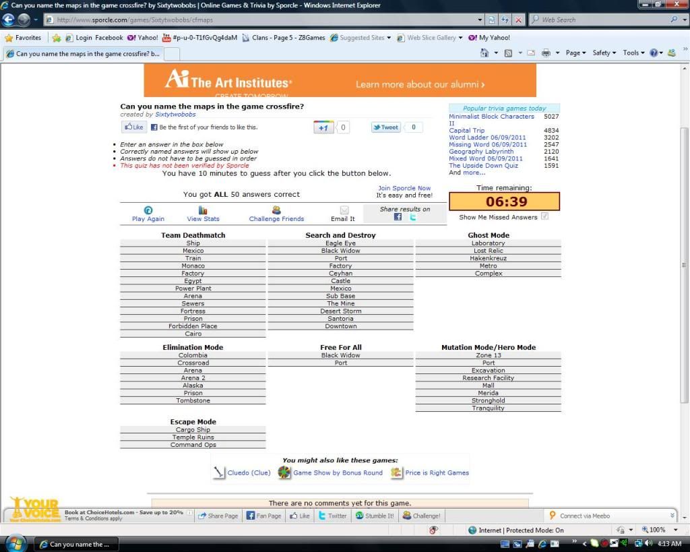Toggle Show Me Missed Answers checkbox

click(x=544, y=216)
